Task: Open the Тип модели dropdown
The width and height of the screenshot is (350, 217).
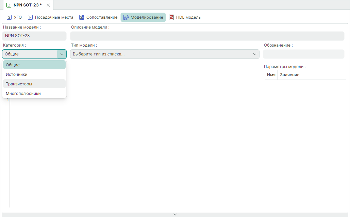Action: coord(165,54)
